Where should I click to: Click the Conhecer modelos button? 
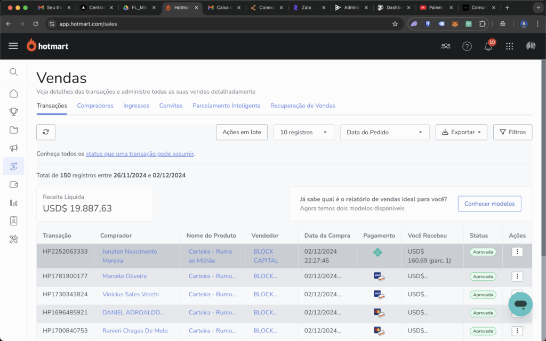[489, 204]
